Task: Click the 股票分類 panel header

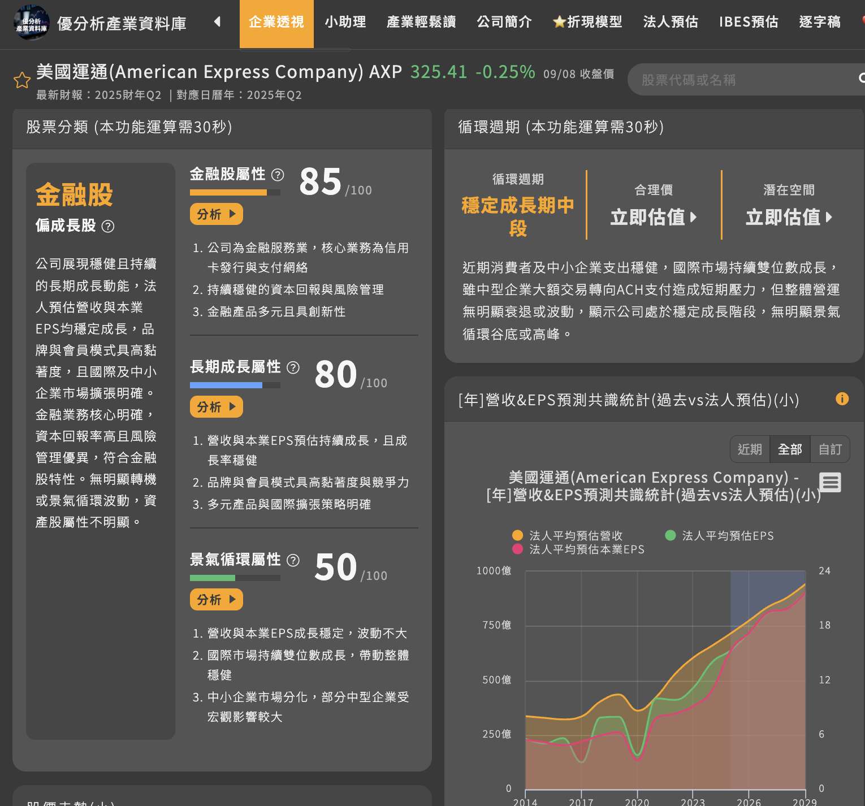Action: pos(222,129)
